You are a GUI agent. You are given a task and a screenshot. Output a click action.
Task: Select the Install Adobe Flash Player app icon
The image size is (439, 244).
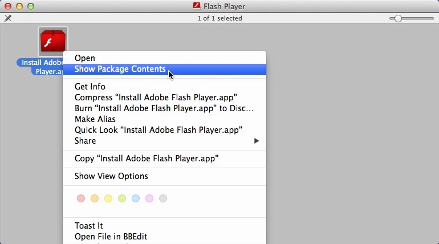[53, 41]
